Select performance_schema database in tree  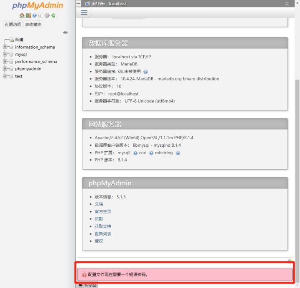coord(36,62)
